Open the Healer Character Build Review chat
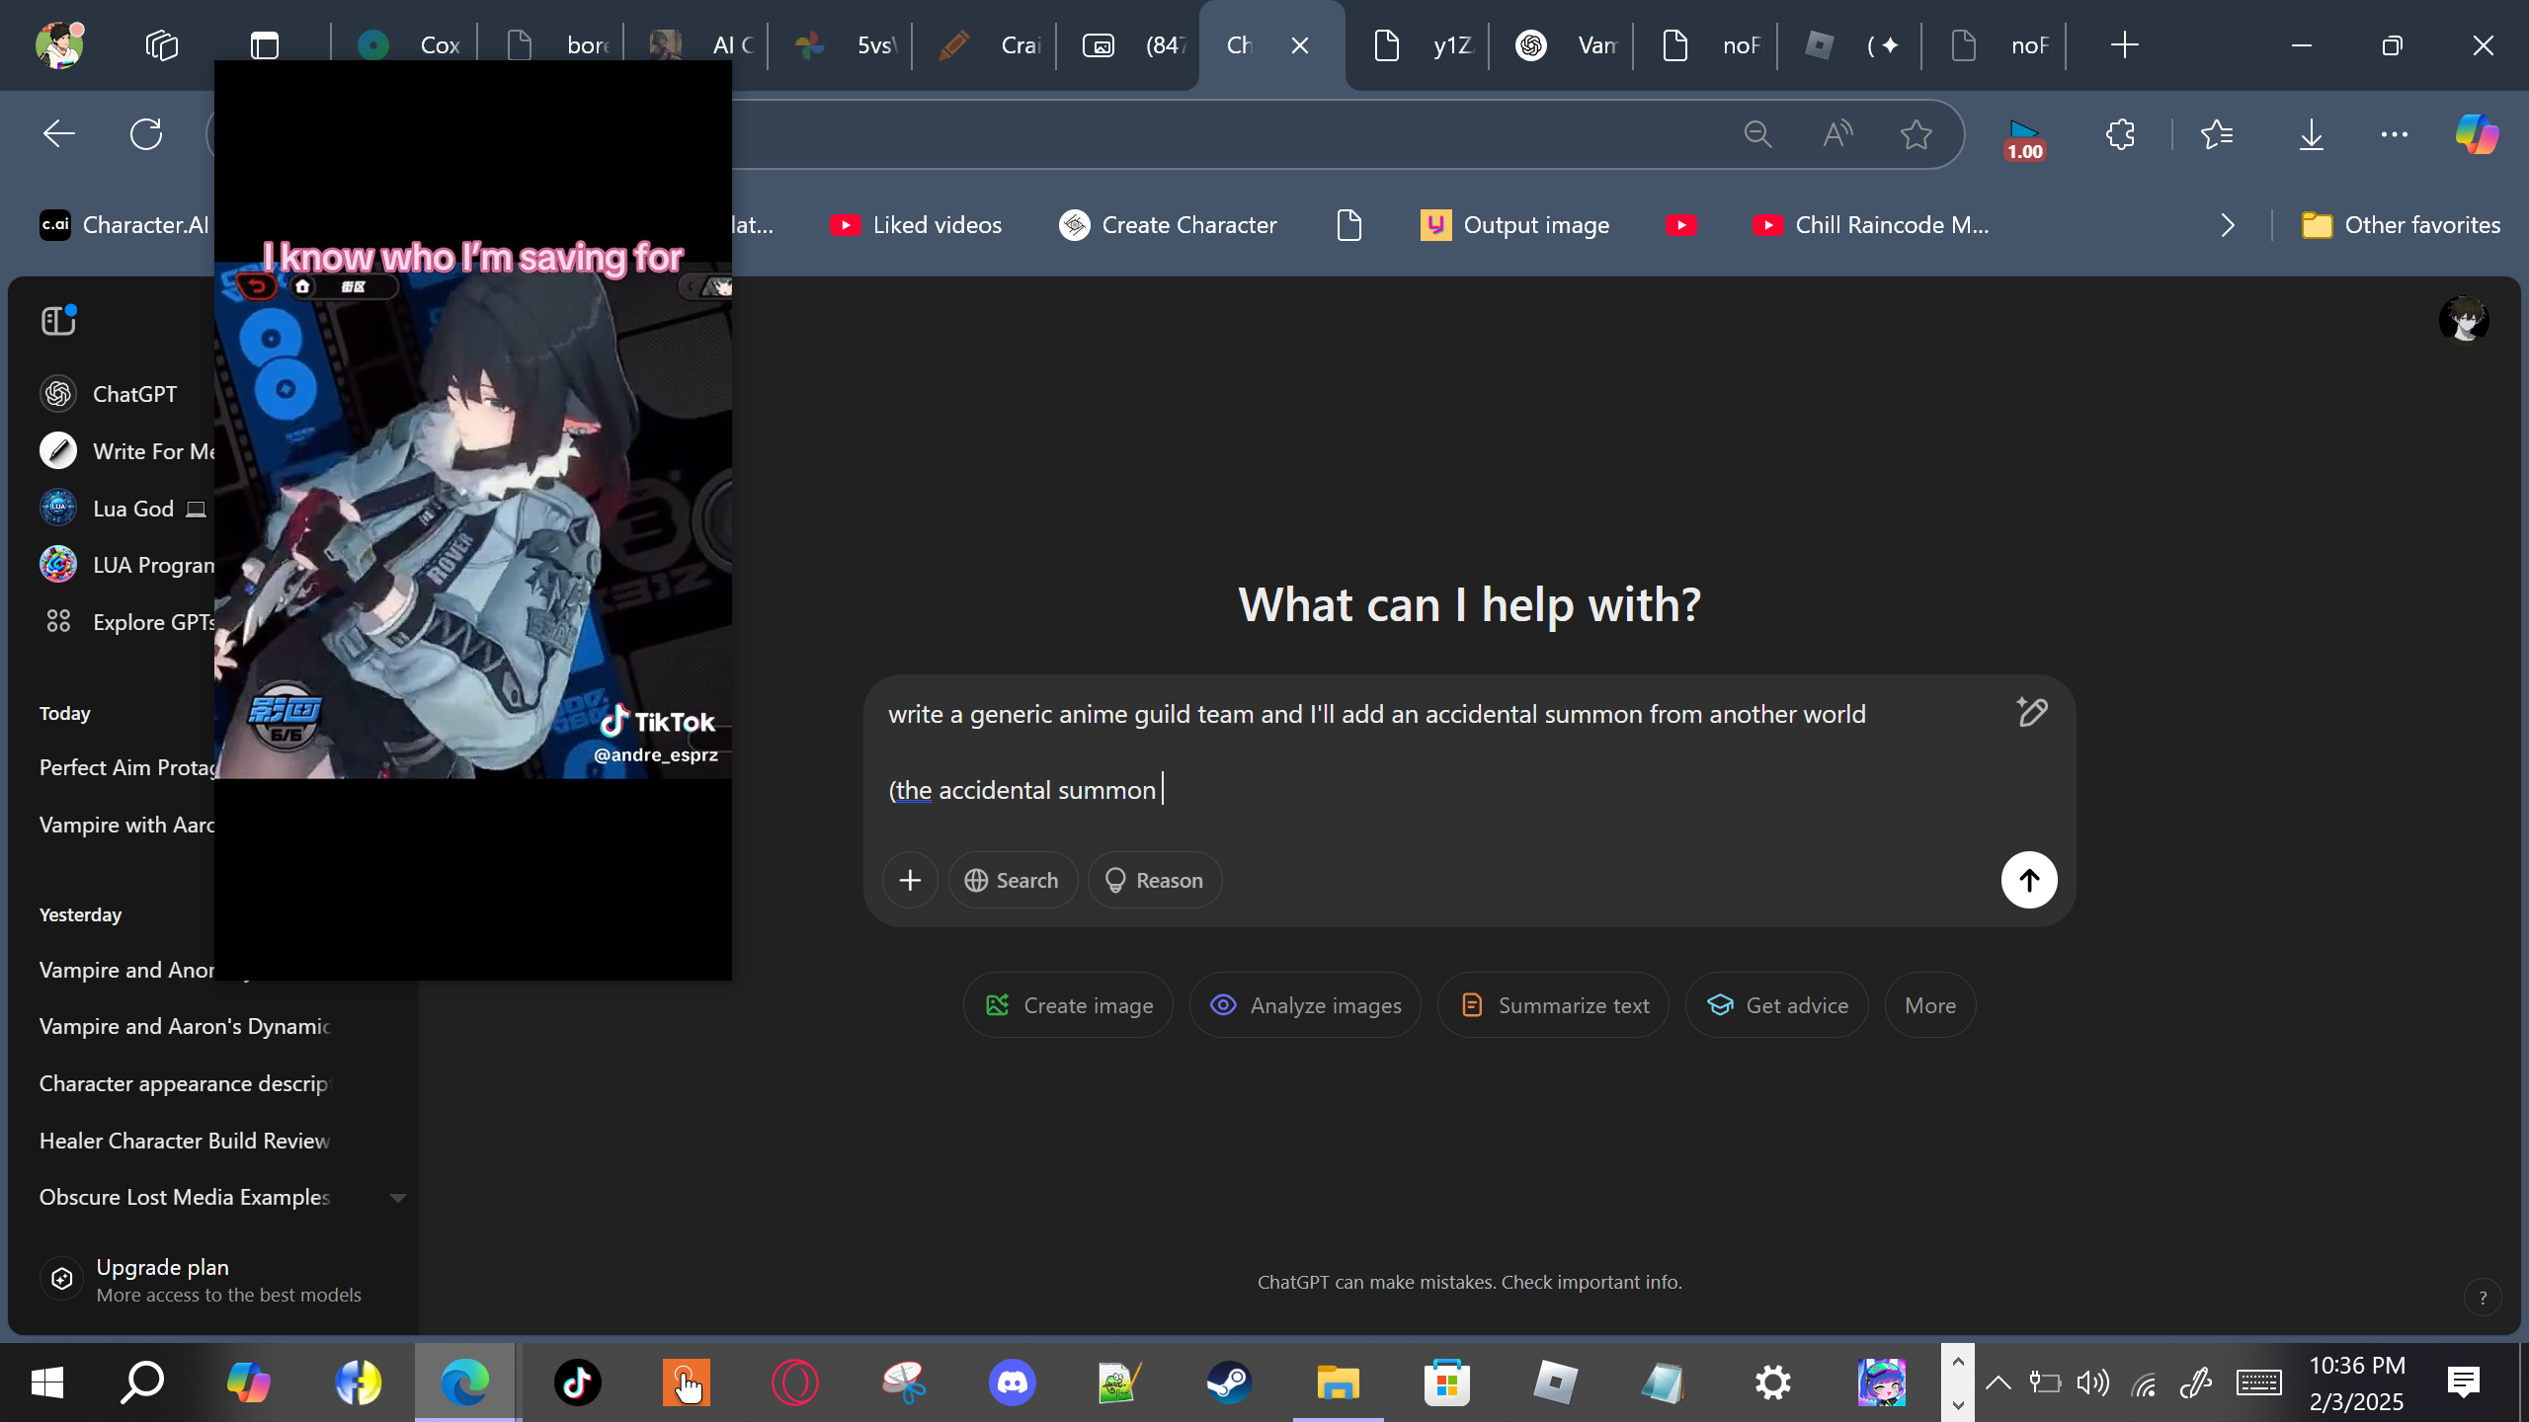This screenshot has height=1422, width=2529. click(186, 1141)
